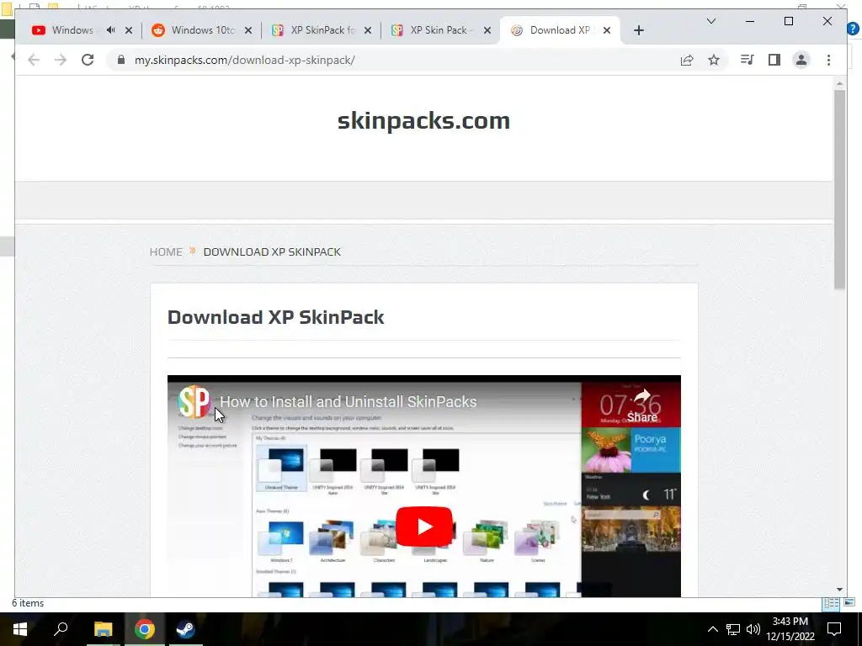The width and height of the screenshot is (862, 646).
Task: Play the embedded YouTube video
Action: 424,527
